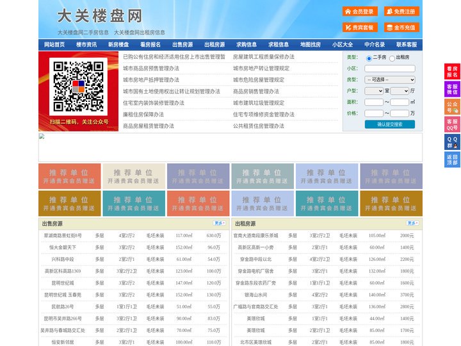The height and width of the screenshot is (346, 461).
Task: Select 二手房 radio button
Action: click(369, 58)
